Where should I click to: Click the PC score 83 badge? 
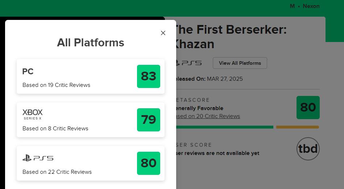pyautogui.click(x=149, y=76)
